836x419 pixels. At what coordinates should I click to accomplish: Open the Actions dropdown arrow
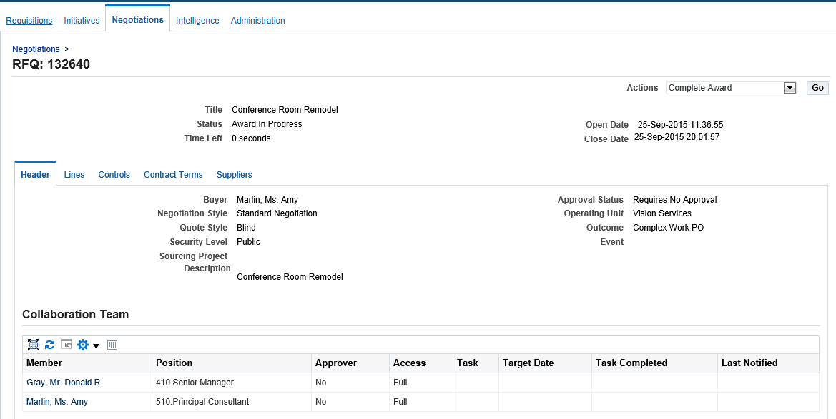(790, 88)
